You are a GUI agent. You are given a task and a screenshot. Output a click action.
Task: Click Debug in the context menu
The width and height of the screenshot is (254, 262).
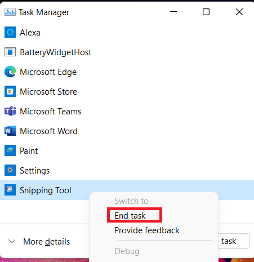[127, 251]
